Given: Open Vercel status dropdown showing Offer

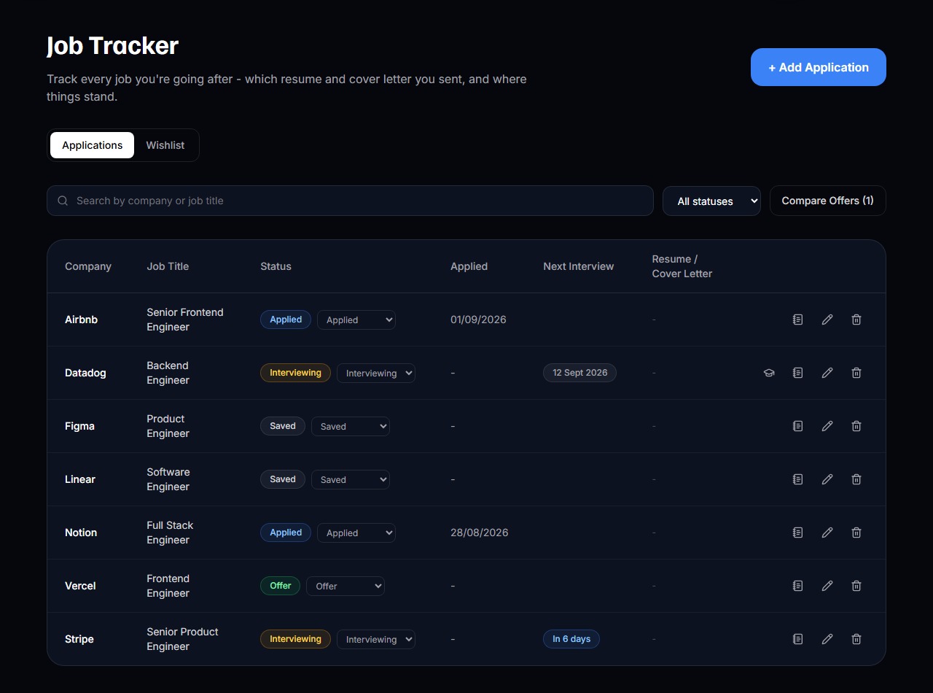Looking at the screenshot, I should pos(346,586).
